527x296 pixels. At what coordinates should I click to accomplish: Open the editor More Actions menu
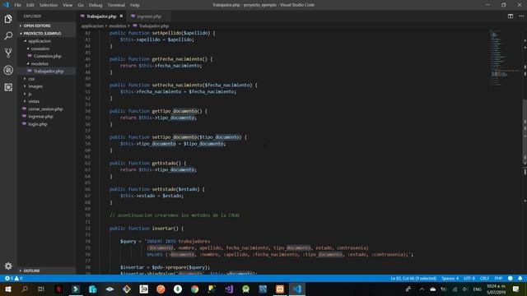(x=521, y=16)
